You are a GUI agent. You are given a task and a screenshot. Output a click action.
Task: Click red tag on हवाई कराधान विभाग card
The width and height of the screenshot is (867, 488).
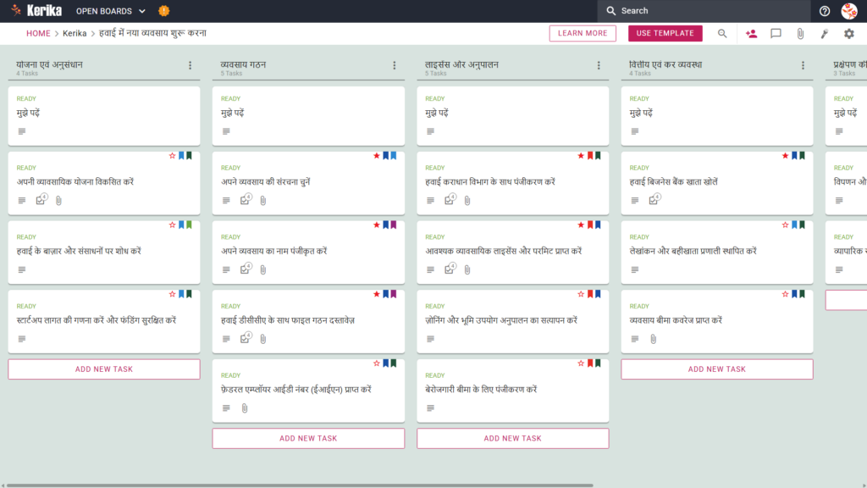click(590, 156)
